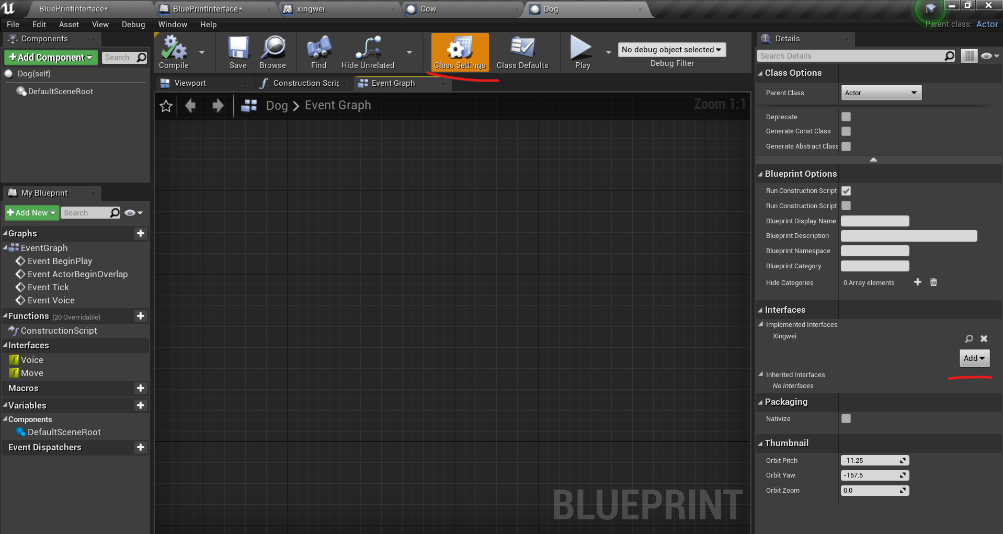The image size is (1003, 534).
Task: Open the Window menu
Action: (173, 24)
